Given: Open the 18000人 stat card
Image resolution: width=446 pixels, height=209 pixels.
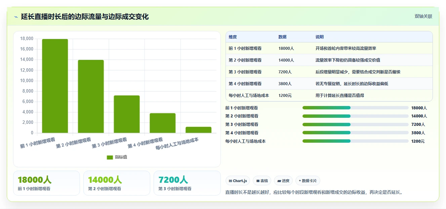Looking at the screenshot, I should point(46,183).
